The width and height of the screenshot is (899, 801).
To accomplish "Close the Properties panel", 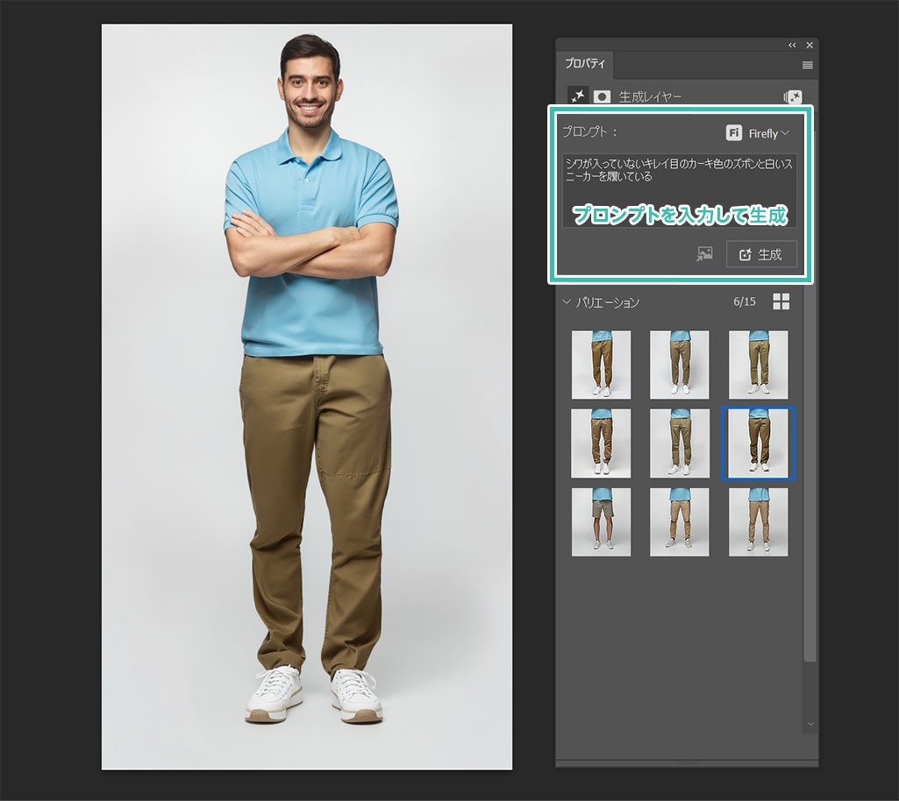I will point(809,45).
